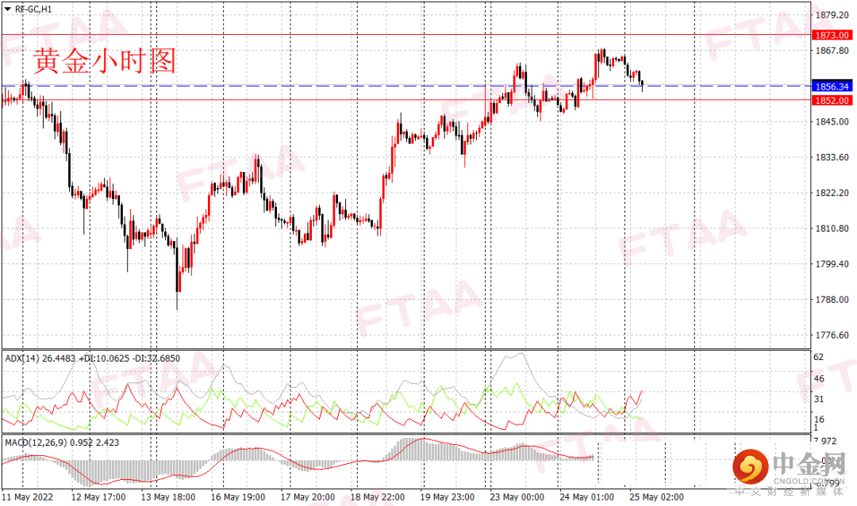Select the 1856.34 current price label
The width and height of the screenshot is (857, 506).
click(832, 86)
